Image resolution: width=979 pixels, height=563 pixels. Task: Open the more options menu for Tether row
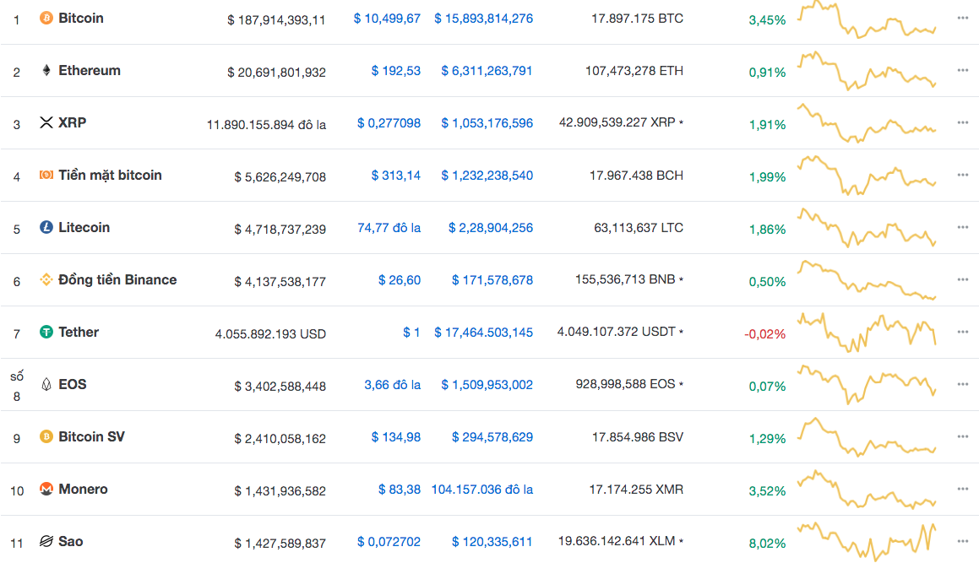pyautogui.click(x=962, y=332)
